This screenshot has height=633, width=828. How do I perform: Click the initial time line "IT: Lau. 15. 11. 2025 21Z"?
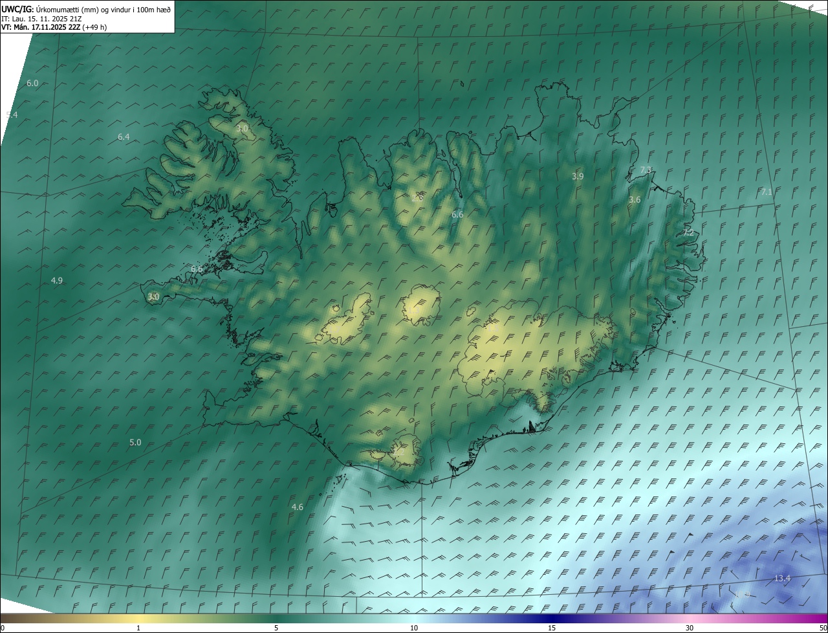42,19
